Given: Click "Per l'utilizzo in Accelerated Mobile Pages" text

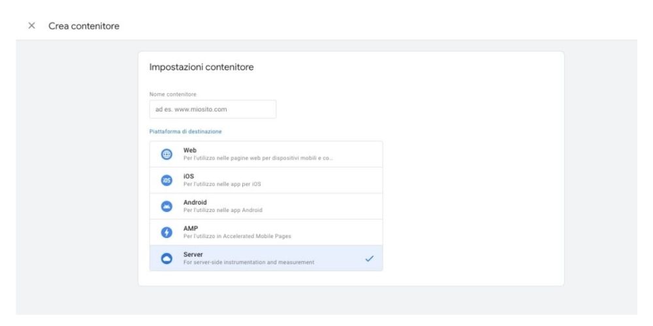Looking at the screenshot, I should pyautogui.click(x=237, y=236).
